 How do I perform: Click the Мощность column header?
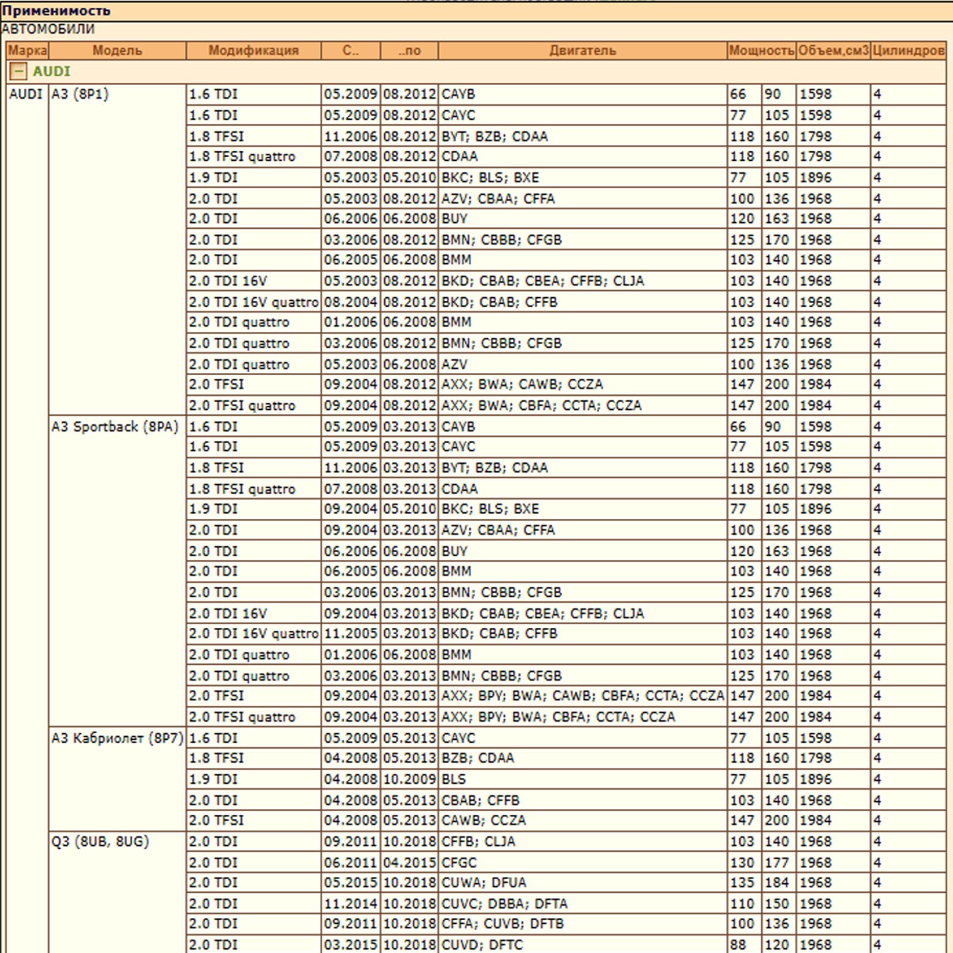(x=761, y=51)
